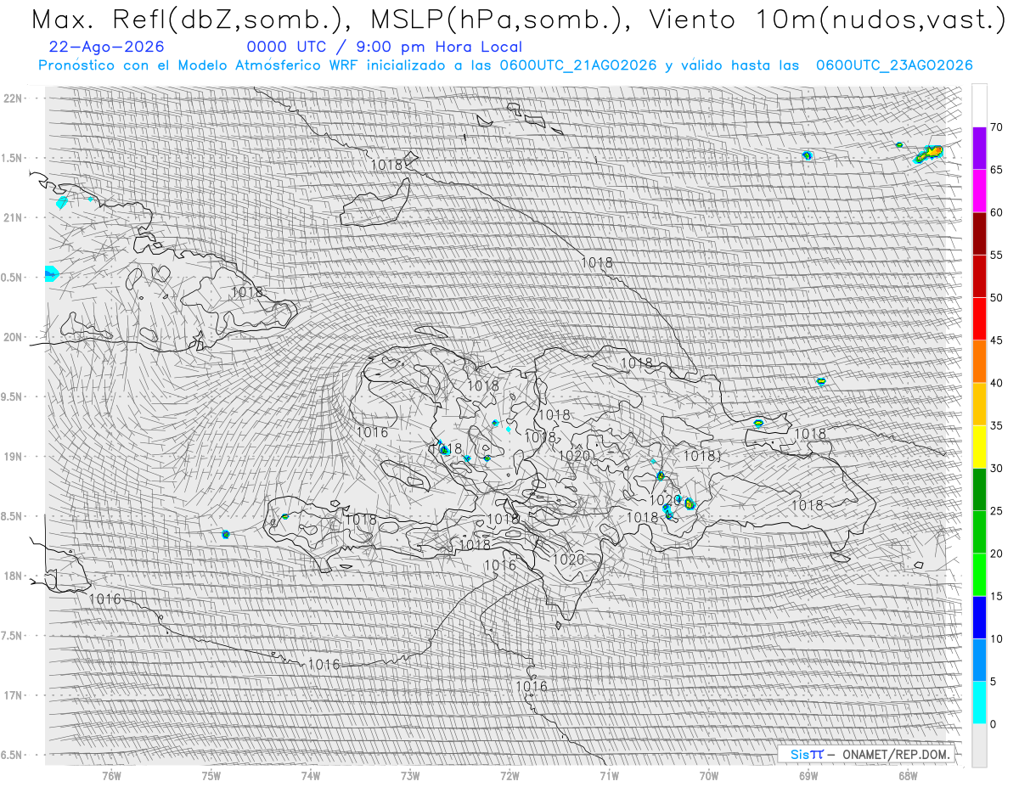Click the "68W" longitude label

tap(908, 775)
